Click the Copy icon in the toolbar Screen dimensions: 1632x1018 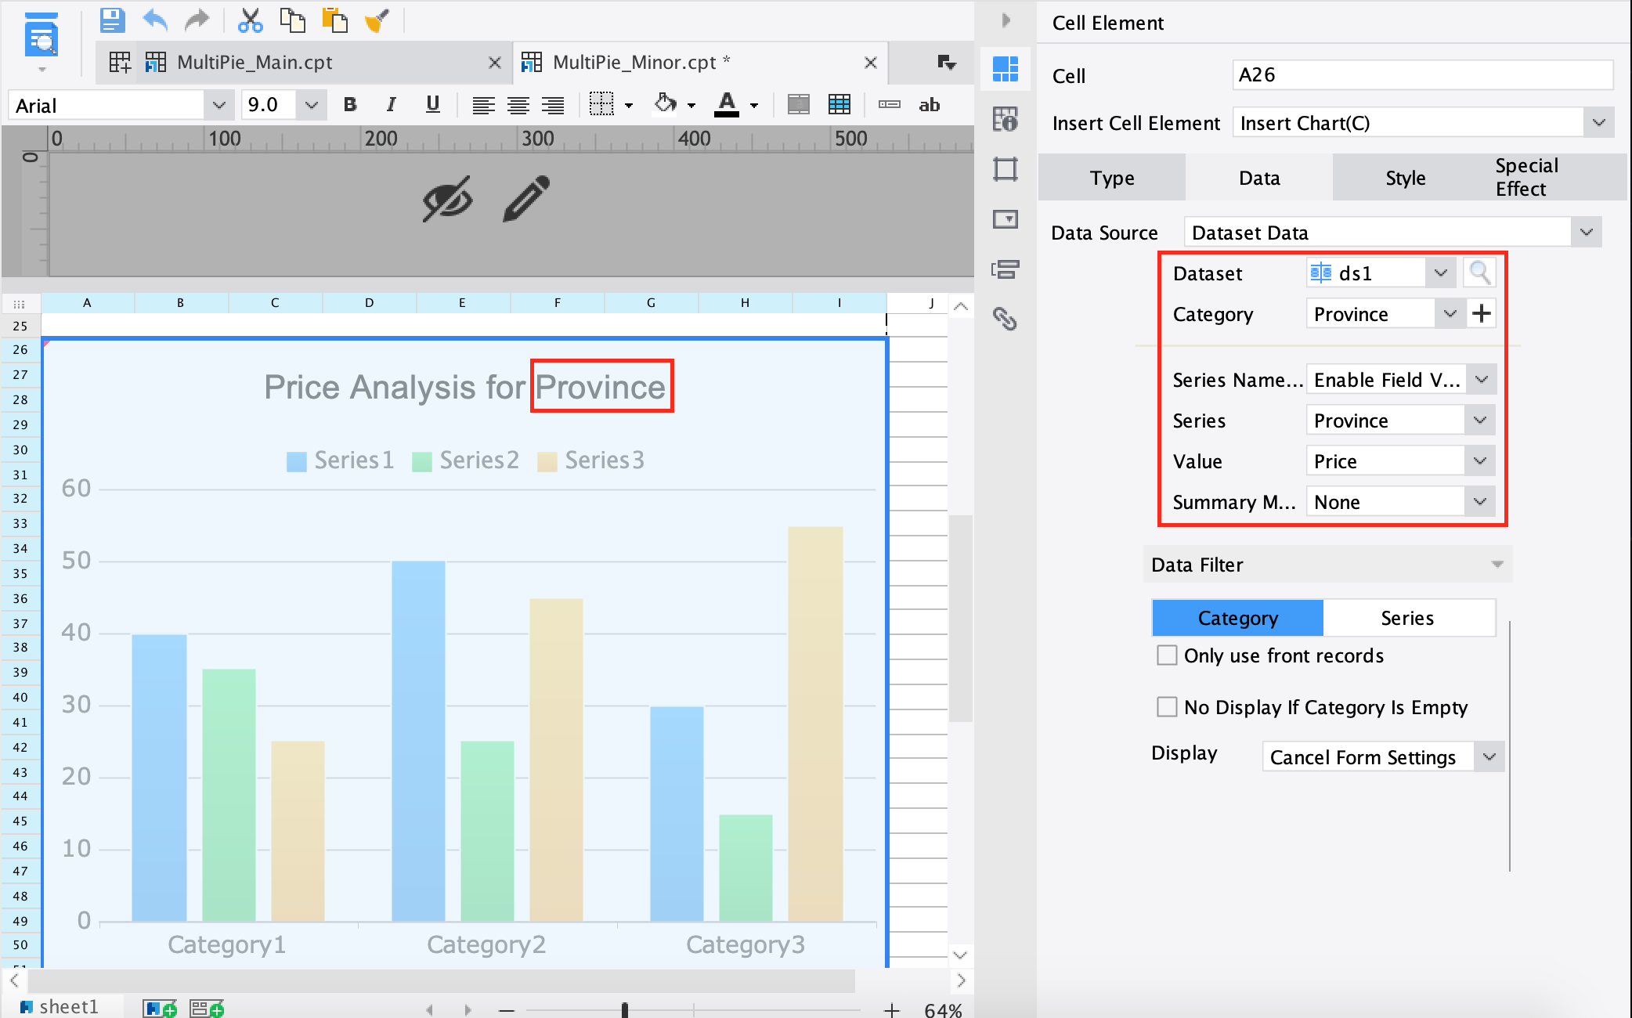click(293, 20)
